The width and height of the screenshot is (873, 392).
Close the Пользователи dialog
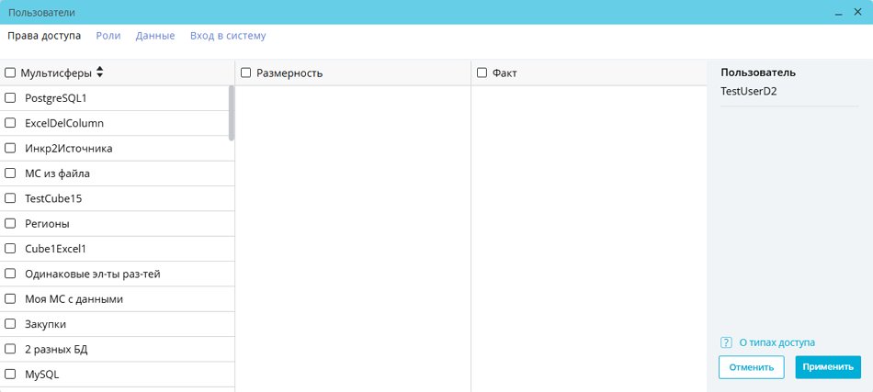pyautogui.click(x=857, y=13)
